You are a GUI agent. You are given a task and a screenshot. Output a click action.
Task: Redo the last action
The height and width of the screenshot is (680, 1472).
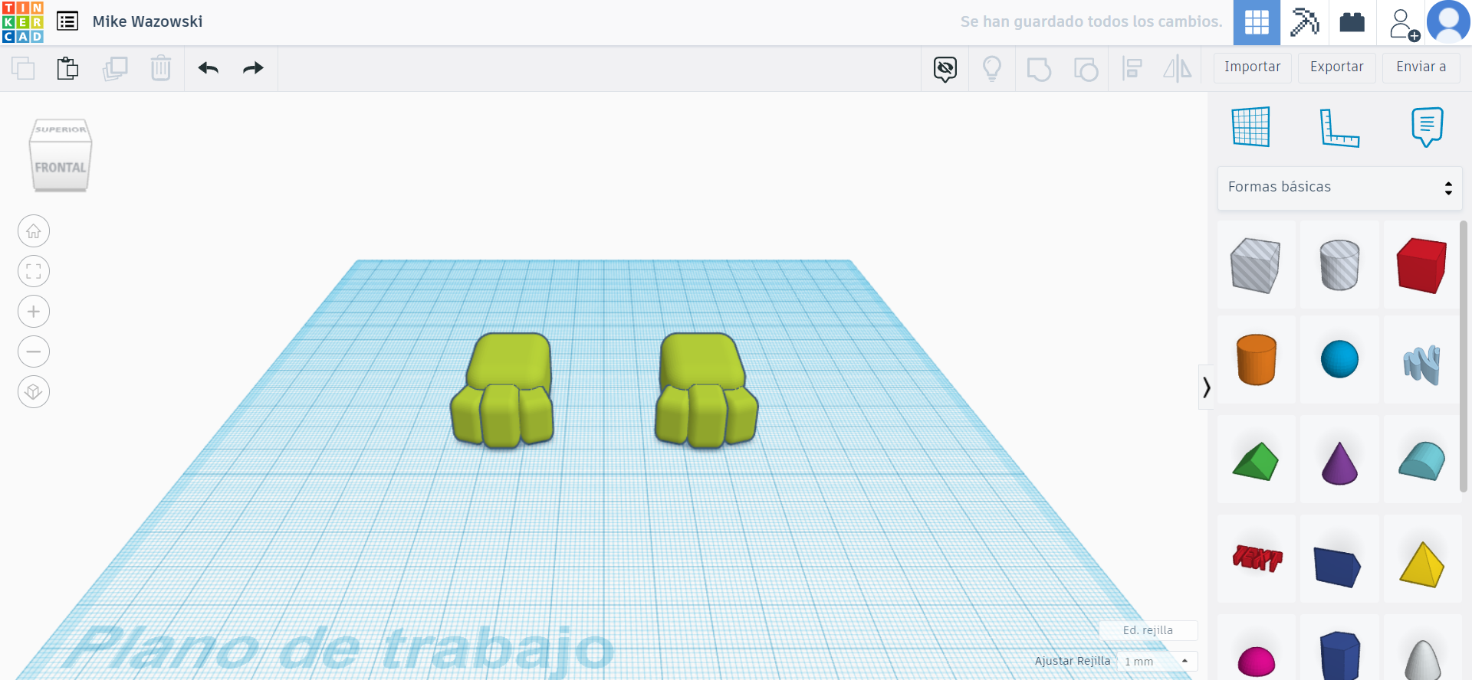tap(253, 68)
